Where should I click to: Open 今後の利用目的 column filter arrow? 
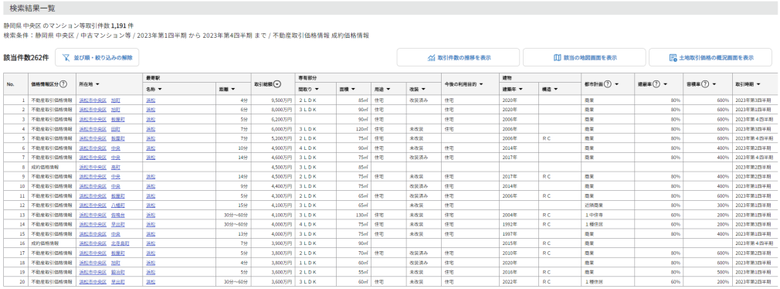click(x=482, y=84)
